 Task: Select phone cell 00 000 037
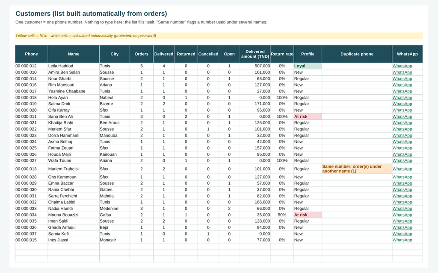(x=31, y=234)
